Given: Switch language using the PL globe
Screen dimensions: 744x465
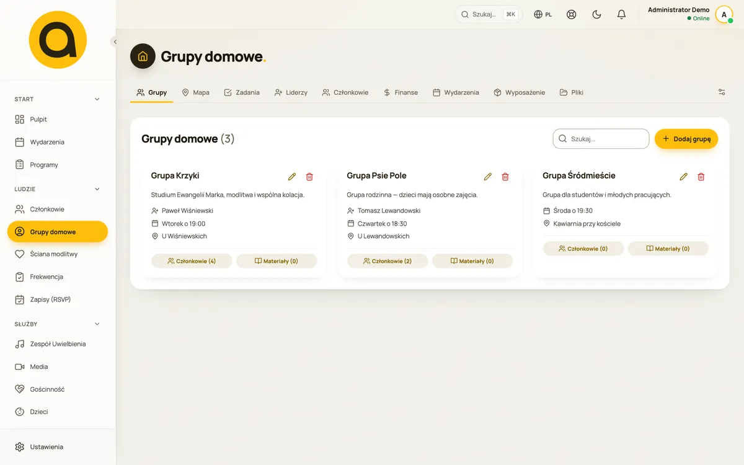Looking at the screenshot, I should (x=543, y=14).
